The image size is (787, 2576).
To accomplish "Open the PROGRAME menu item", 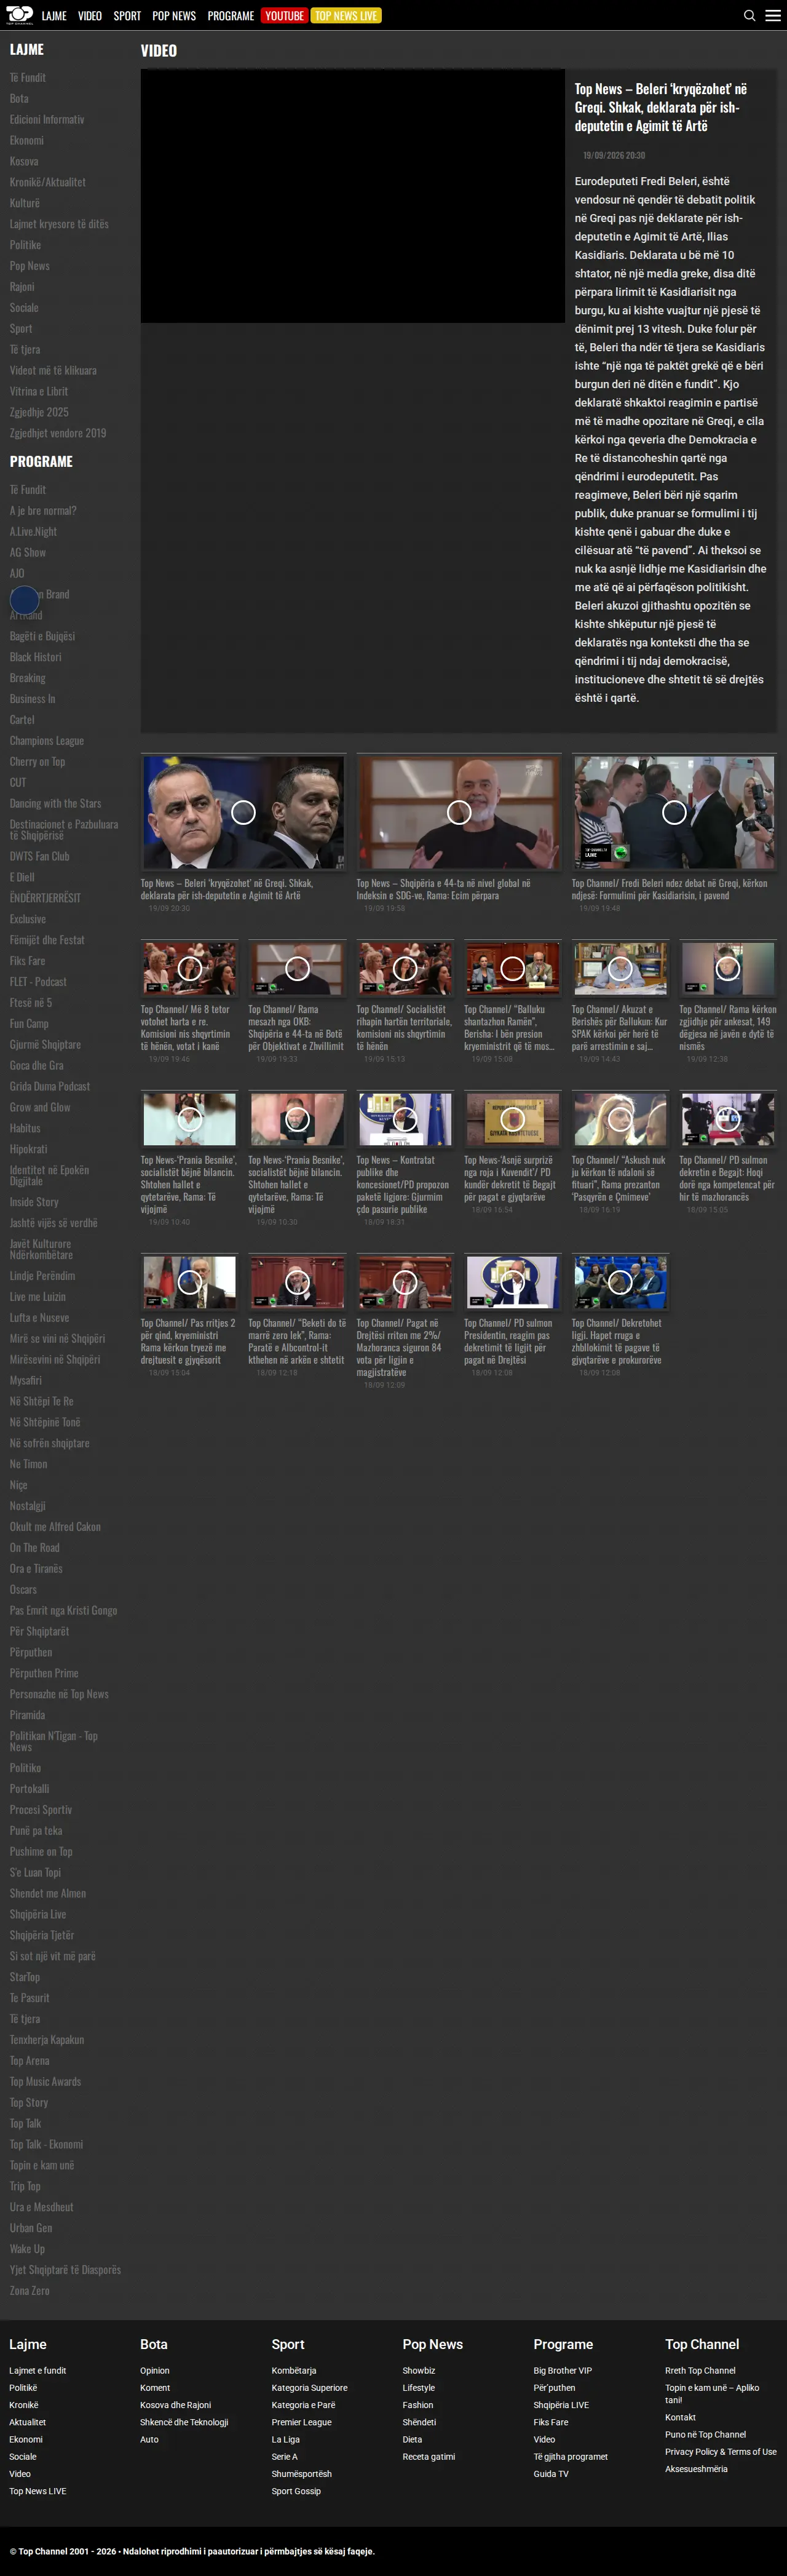I will (x=231, y=16).
